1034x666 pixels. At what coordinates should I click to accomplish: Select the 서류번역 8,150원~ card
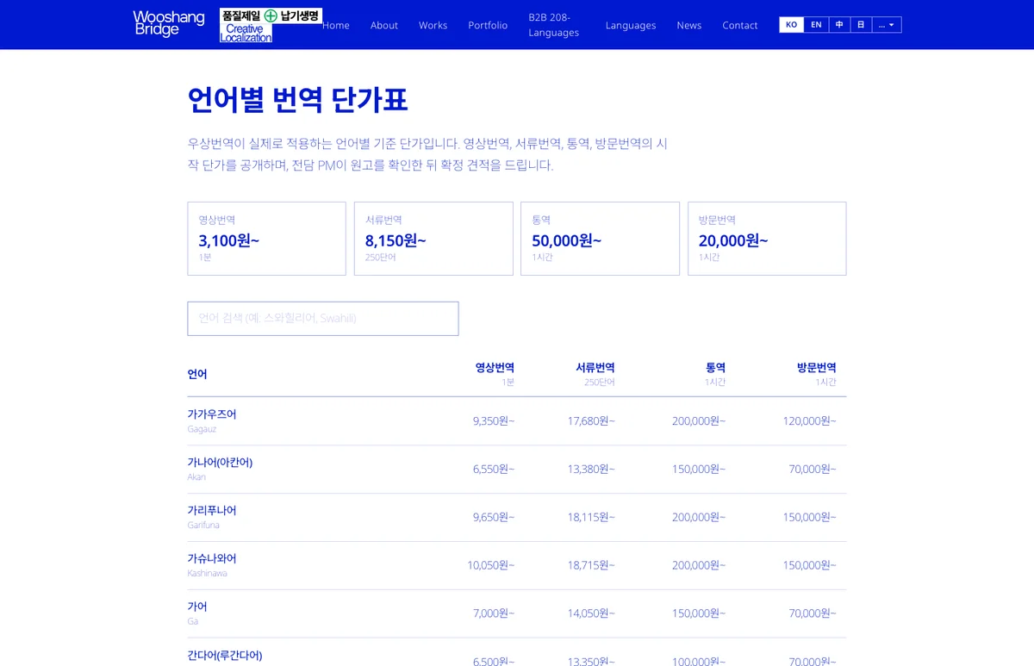(433, 239)
